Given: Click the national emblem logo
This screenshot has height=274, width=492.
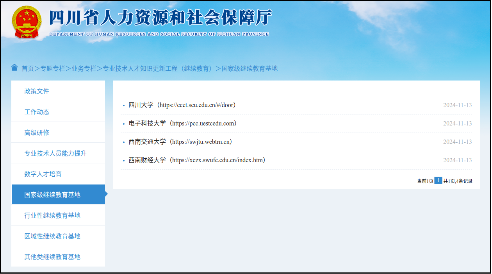Looking at the screenshot, I should [26, 22].
